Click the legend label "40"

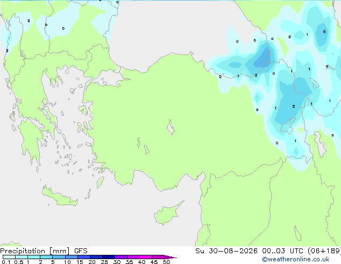point(141,262)
